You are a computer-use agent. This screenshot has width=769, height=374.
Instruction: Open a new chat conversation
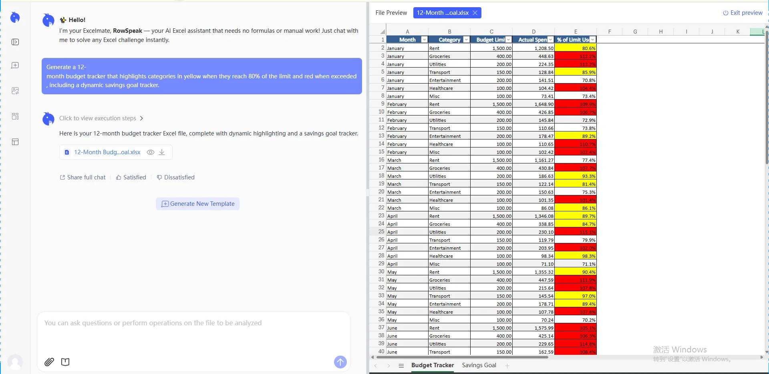[15, 65]
